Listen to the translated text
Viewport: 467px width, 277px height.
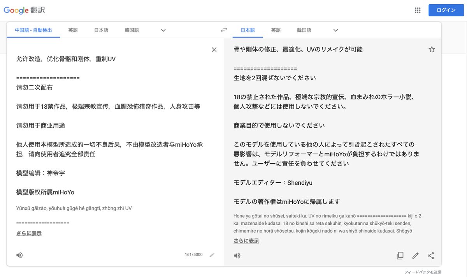(237, 256)
